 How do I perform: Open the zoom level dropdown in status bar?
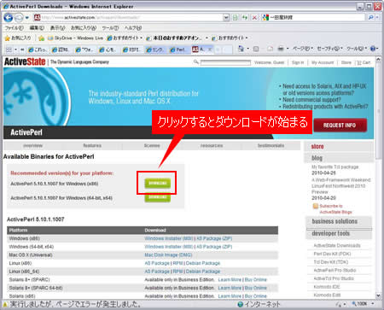click(373, 304)
